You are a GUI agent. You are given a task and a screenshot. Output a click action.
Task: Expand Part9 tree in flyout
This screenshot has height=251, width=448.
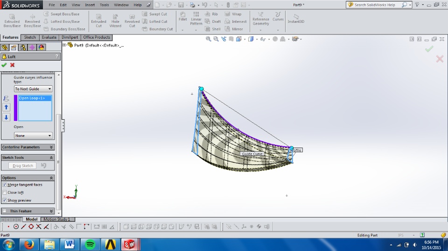click(64, 45)
